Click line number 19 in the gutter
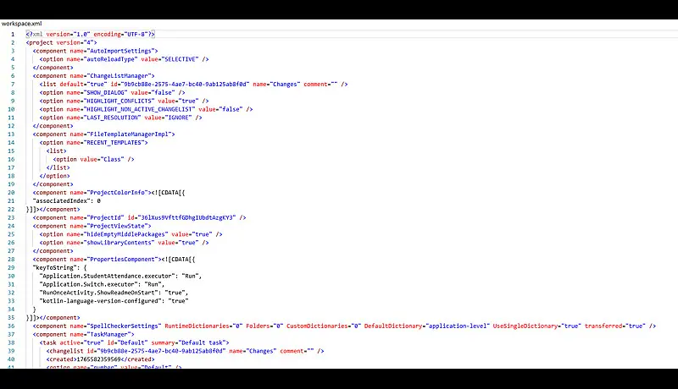 pos(11,184)
